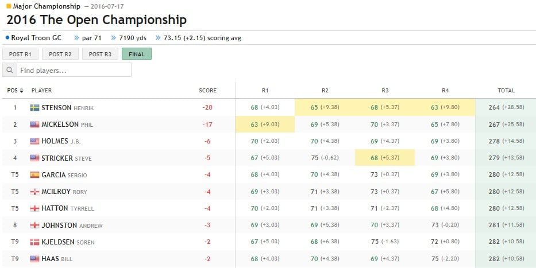Click the search magnifier icon

click(10, 70)
